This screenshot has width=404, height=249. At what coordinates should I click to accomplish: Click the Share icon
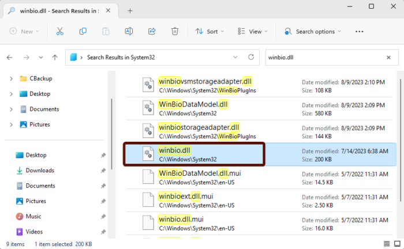[152, 32]
